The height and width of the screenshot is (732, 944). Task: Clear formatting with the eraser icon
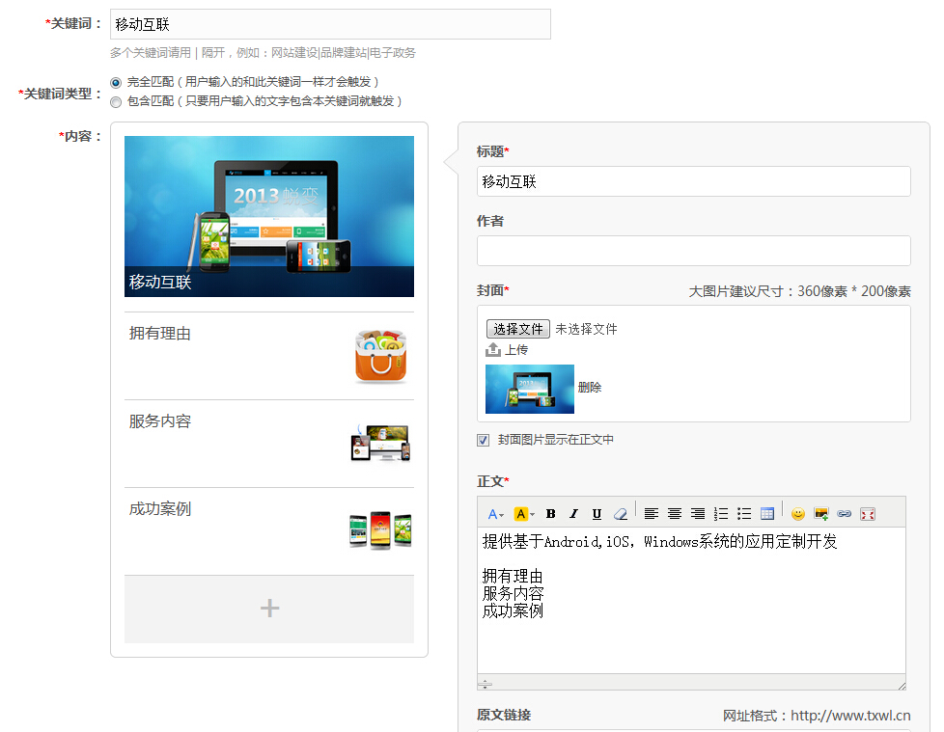point(621,514)
